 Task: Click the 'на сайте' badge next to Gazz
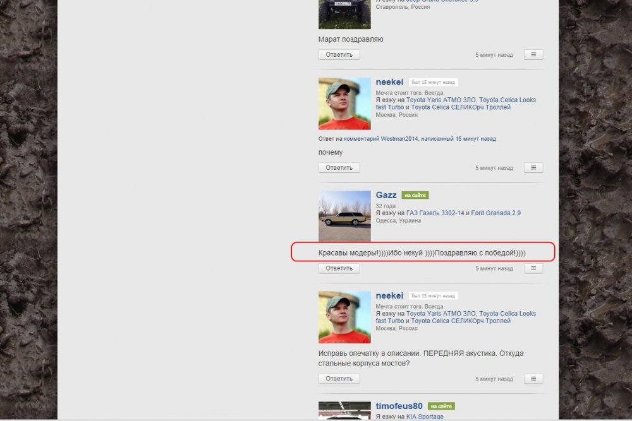[x=415, y=195]
